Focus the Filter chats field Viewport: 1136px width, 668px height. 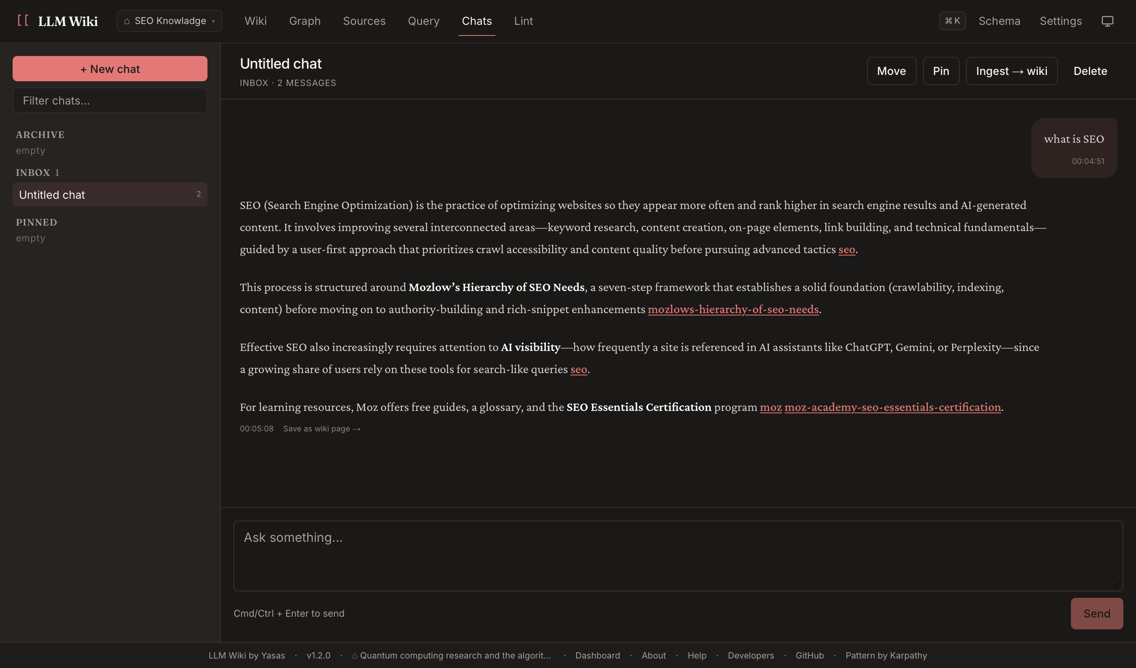(x=110, y=100)
